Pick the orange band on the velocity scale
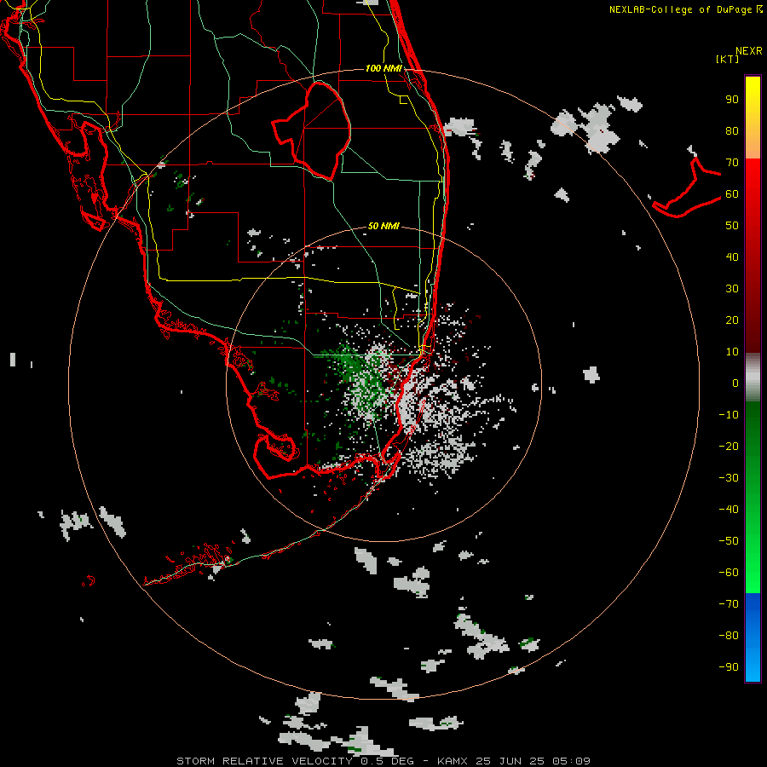Viewport: 767px width, 767px height. click(753, 144)
